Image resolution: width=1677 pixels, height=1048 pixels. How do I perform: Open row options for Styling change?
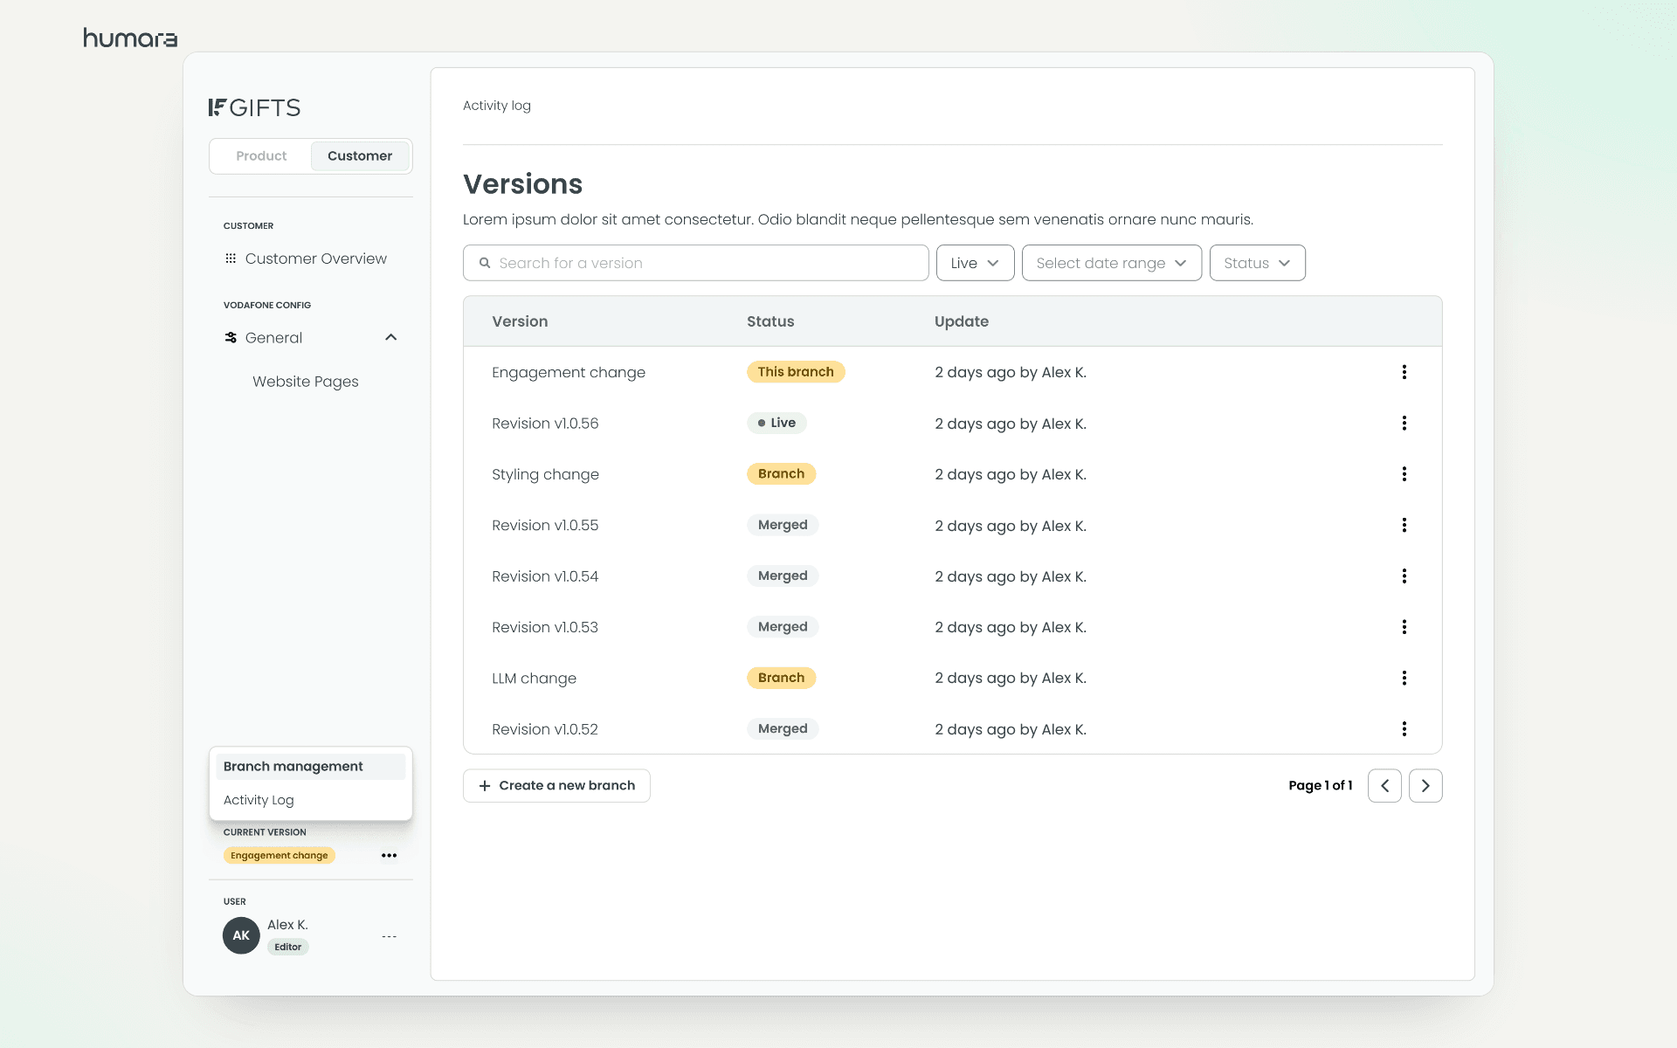coord(1404,474)
